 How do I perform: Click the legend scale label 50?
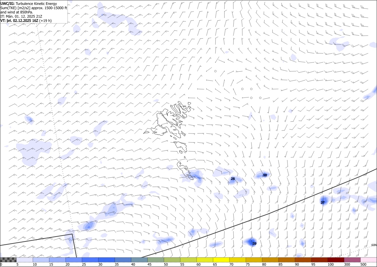166,264
